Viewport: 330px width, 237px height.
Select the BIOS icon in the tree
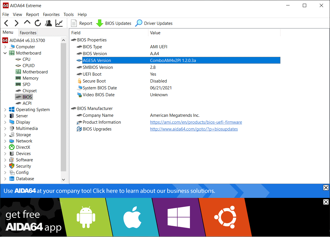coord(18,97)
